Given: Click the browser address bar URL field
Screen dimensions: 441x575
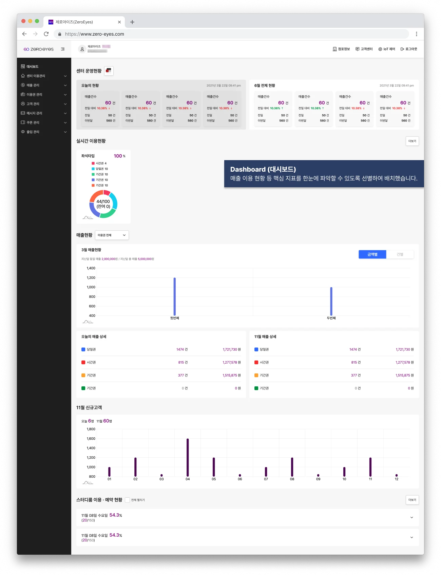Looking at the screenshot, I should (231, 34).
